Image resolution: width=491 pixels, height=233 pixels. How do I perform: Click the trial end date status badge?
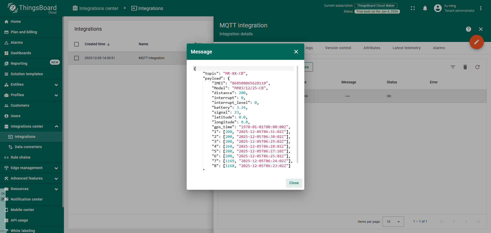pos(377,12)
